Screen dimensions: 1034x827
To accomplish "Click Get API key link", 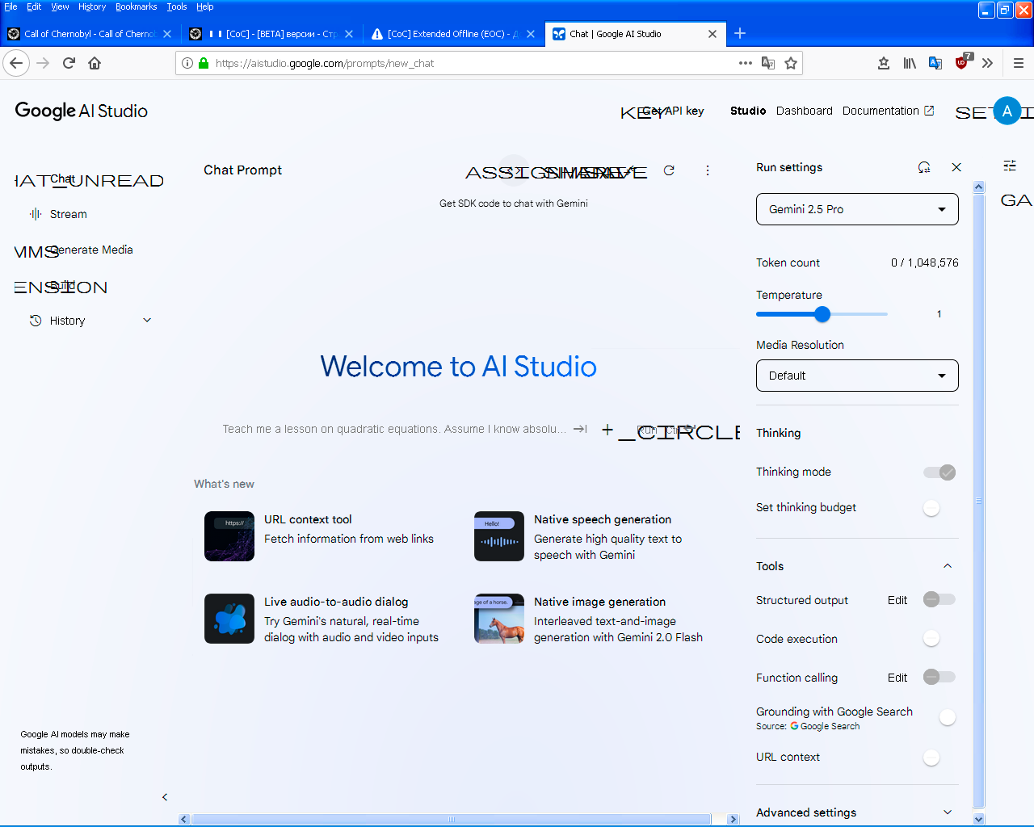I will (x=673, y=111).
